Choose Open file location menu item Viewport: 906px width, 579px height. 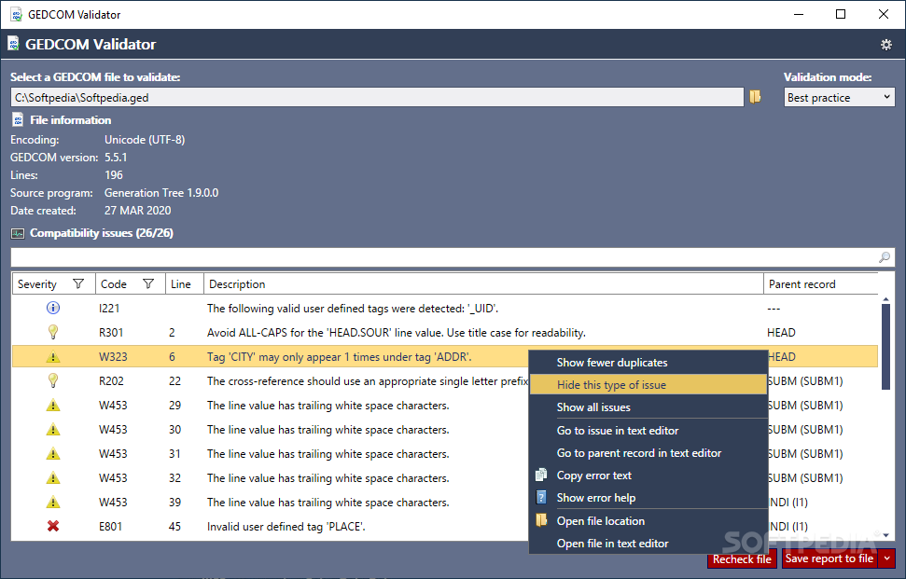[x=648, y=520]
